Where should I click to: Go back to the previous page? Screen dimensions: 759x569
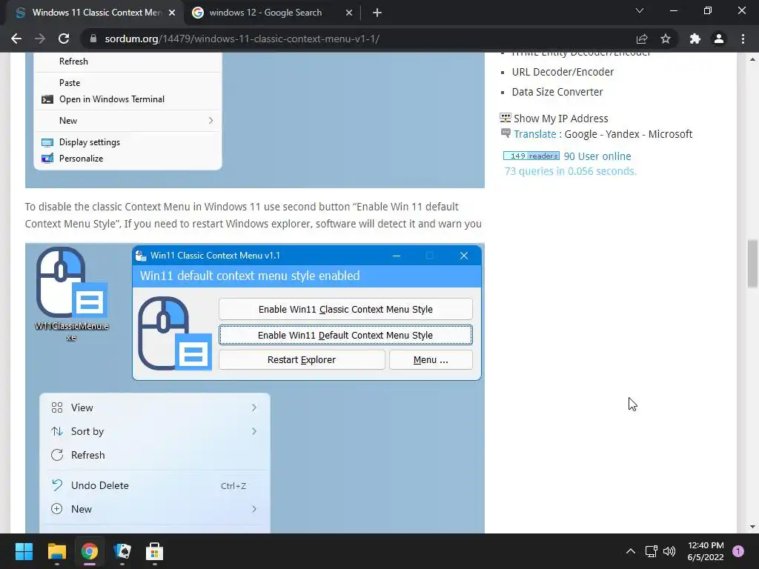click(16, 39)
